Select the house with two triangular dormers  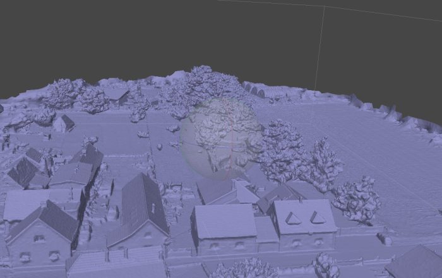point(304,222)
